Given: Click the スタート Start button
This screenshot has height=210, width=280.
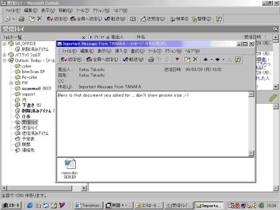Looking at the screenshot, I should click(11, 205).
